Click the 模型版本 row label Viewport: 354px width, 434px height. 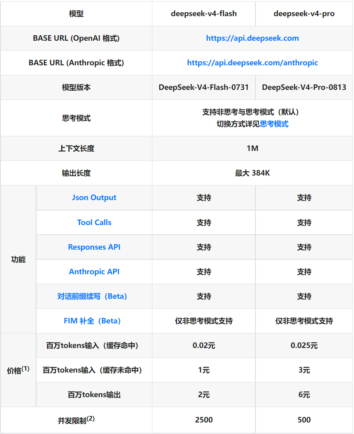pyautogui.click(x=76, y=88)
